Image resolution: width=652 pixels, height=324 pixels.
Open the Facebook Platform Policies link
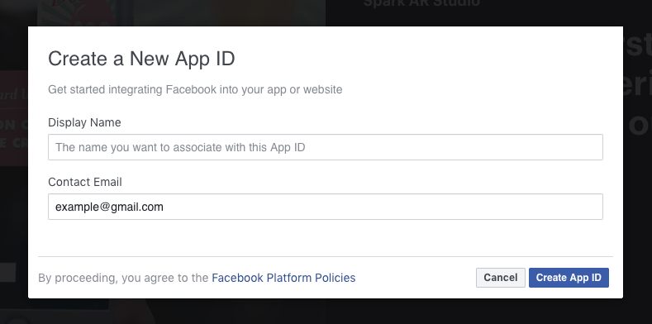[283, 278]
